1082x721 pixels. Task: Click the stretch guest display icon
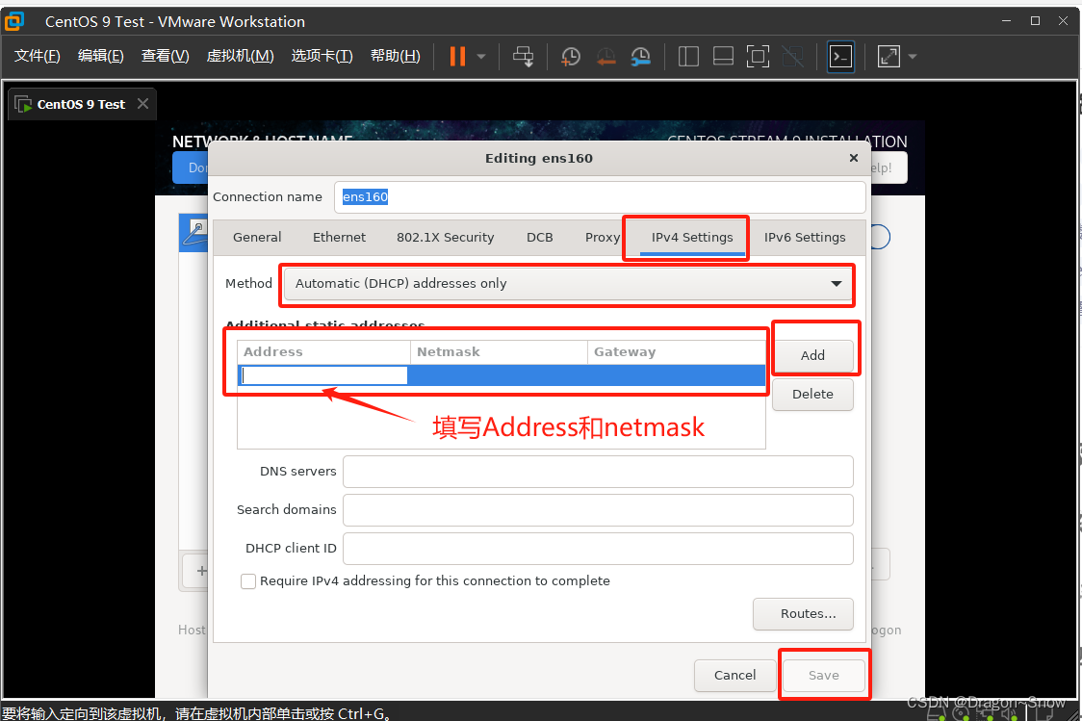889,57
